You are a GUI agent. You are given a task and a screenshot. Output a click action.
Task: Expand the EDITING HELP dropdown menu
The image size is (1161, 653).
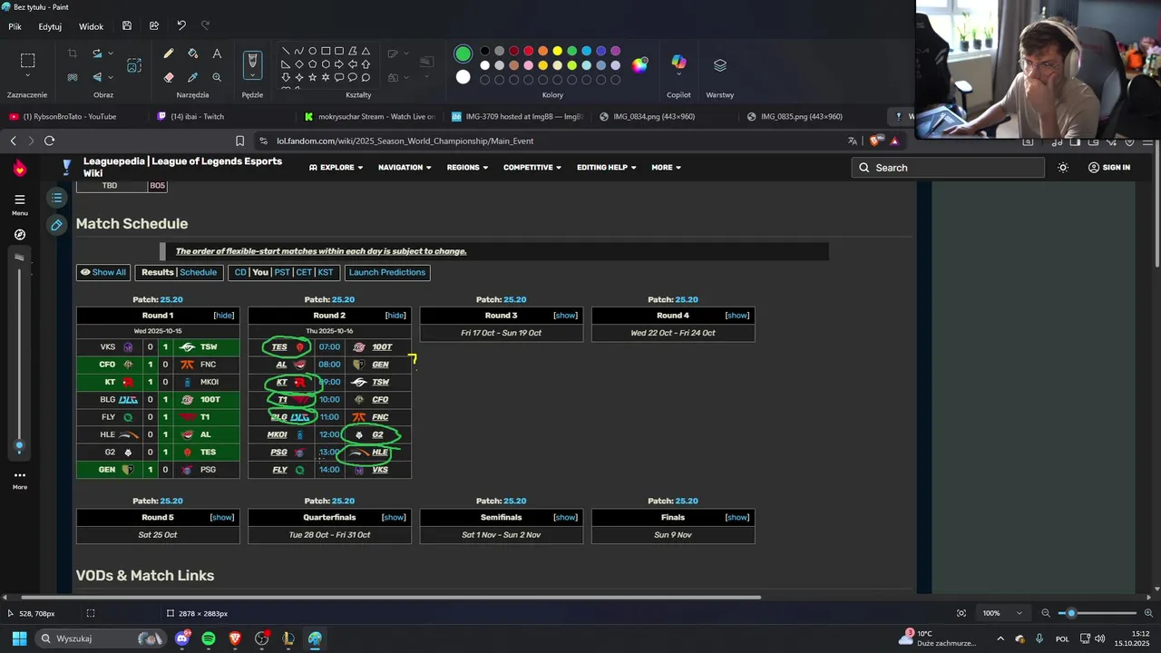pos(606,168)
